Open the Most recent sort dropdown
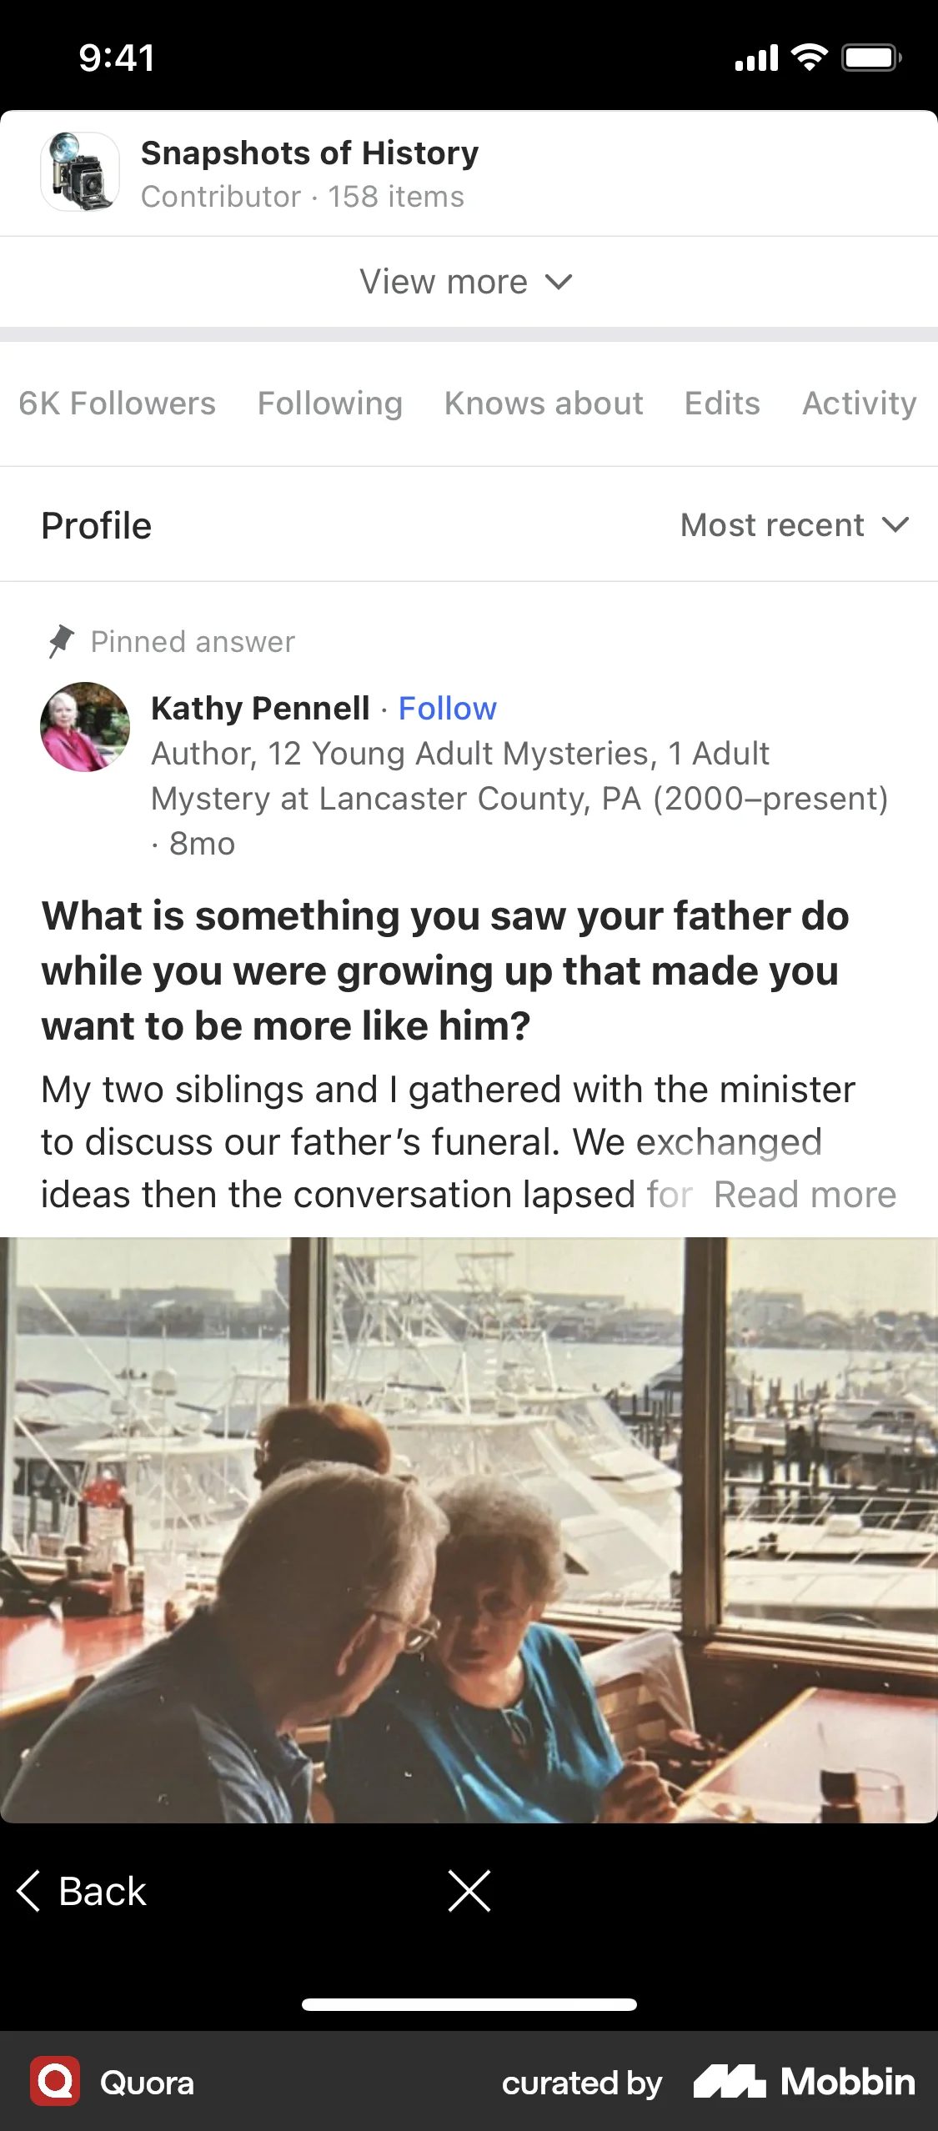The height and width of the screenshot is (2131, 938). click(x=772, y=525)
